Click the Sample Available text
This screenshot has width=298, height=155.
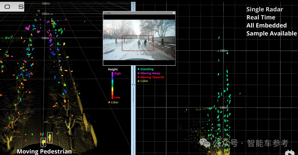coord(272,33)
